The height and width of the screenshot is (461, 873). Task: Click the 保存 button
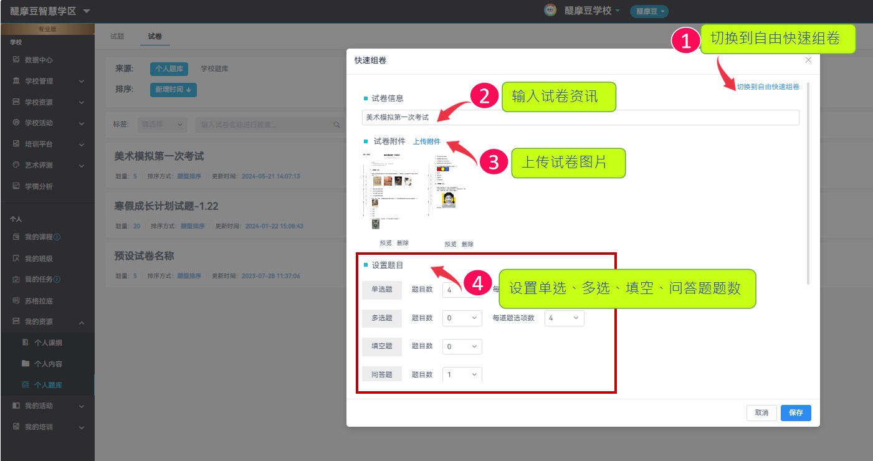[796, 412]
